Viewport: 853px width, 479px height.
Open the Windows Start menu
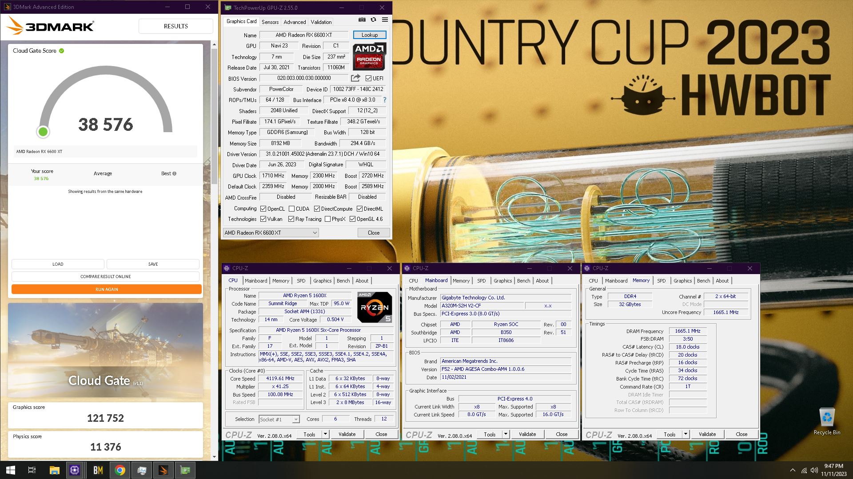(11, 470)
